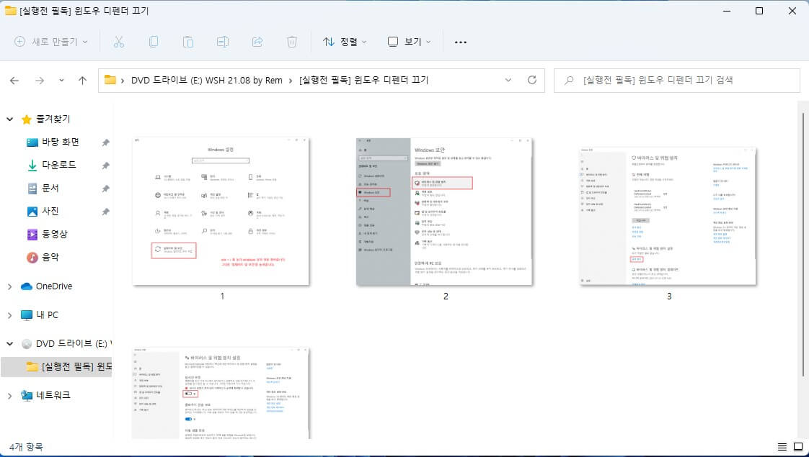Go back with the left arrow
The height and width of the screenshot is (457, 809).
click(14, 81)
